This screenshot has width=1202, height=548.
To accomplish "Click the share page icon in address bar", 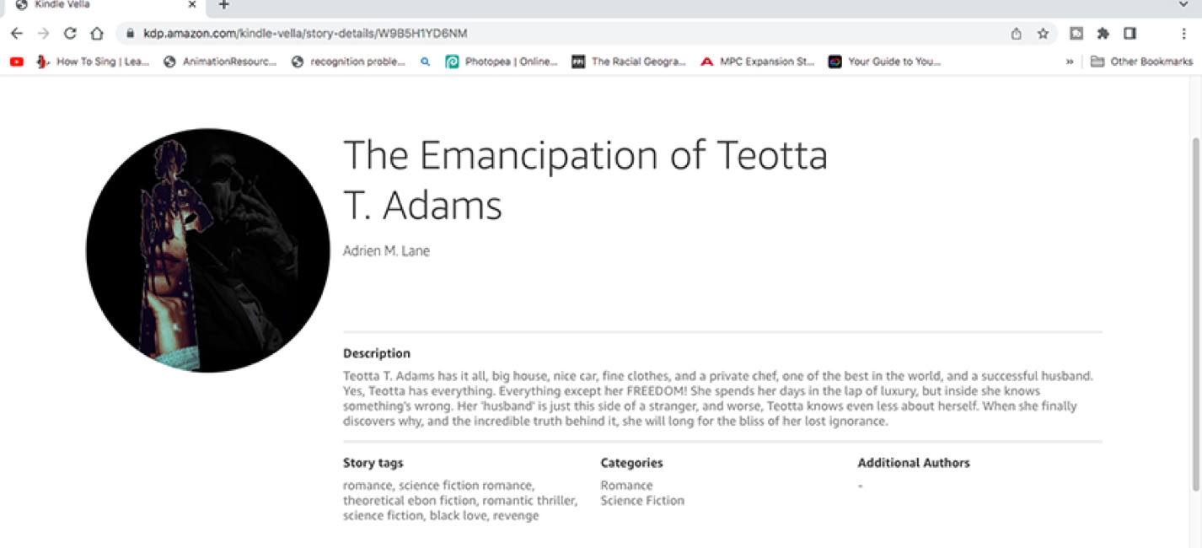I will pyautogui.click(x=1017, y=34).
